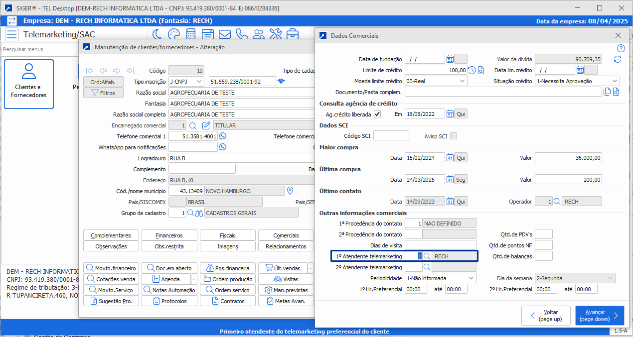Uncheck the Ag.crédito liberada checkbox

pos(377,114)
